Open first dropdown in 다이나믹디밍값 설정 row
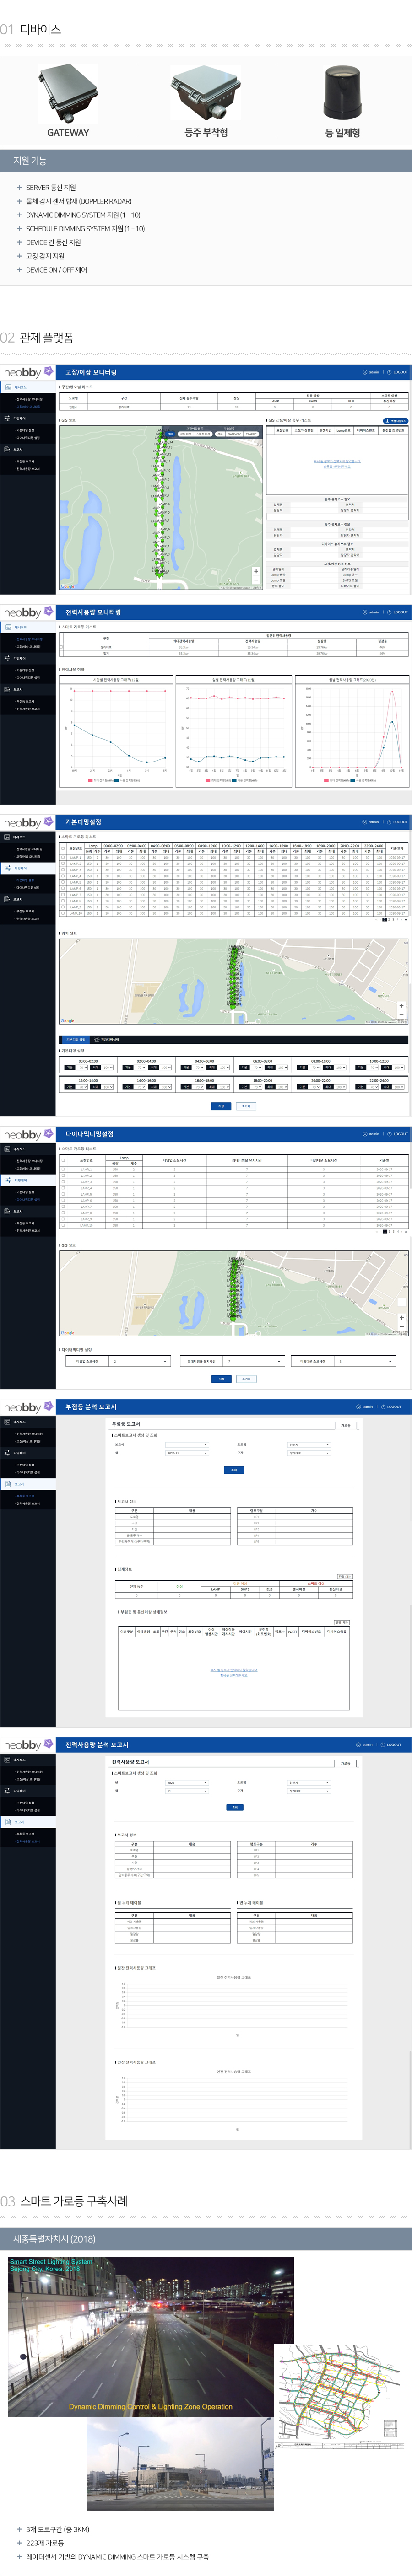Viewport: 412px width, 2576px height. tap(140, 1361)
